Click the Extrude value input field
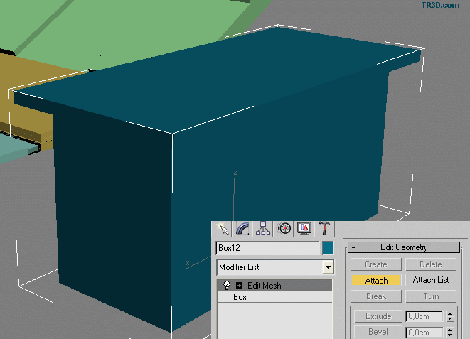The height and width of the screenshot is (339, 470). point(424,316)
